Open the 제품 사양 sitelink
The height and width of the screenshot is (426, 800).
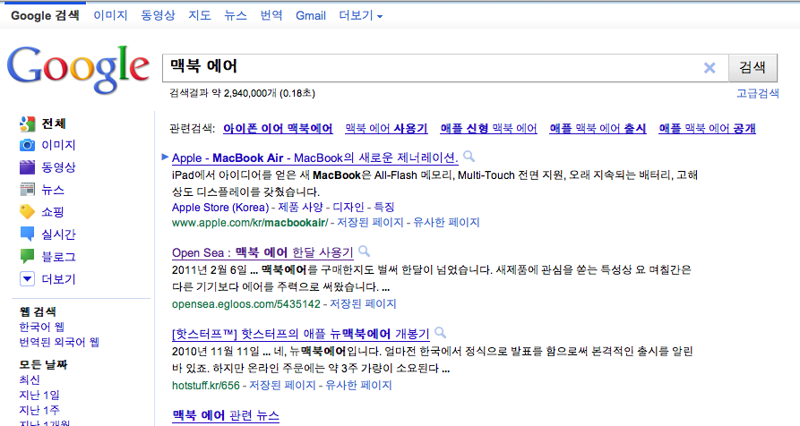tap(300, 208)
